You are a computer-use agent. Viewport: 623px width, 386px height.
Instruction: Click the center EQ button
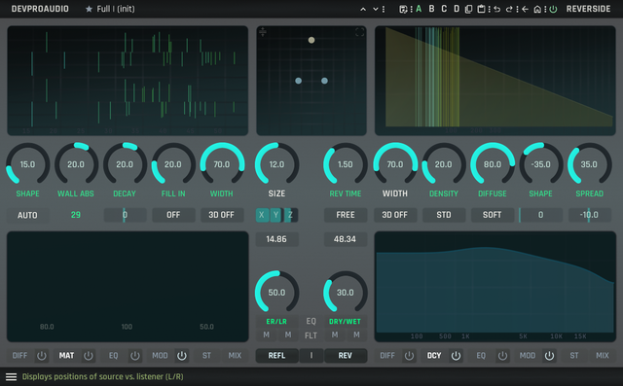[311, 321]
